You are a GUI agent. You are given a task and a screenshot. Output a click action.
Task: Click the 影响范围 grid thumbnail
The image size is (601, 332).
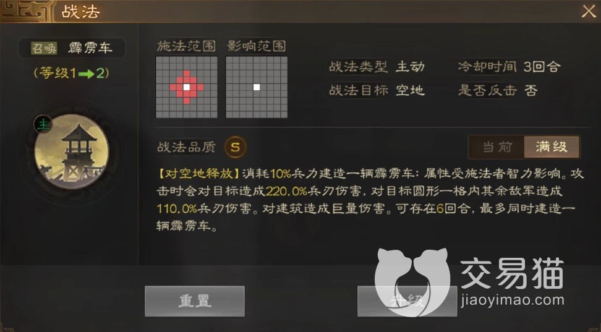[x=257, y=87]
